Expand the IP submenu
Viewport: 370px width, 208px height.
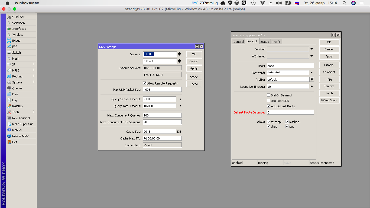tap(34, 64)
